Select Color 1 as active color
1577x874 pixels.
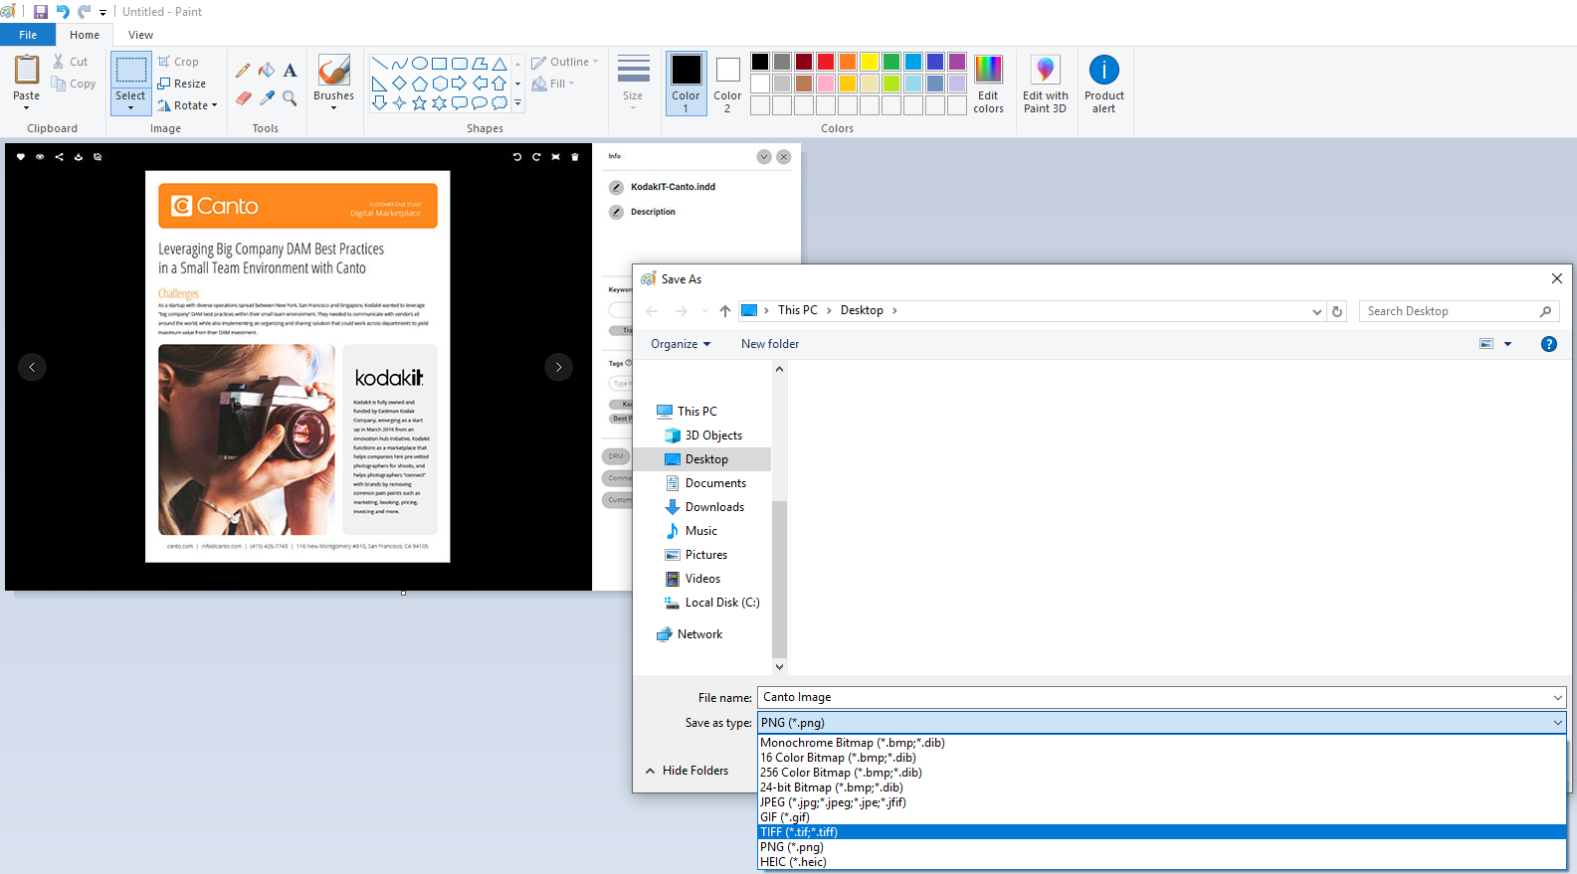click(686, 85)
